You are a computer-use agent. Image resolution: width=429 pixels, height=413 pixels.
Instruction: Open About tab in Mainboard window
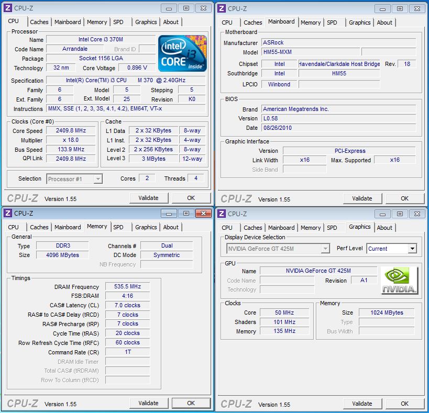[384, 23]
